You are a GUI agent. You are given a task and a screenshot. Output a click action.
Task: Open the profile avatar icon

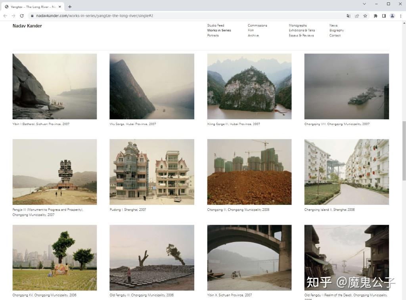click(393, 16)
